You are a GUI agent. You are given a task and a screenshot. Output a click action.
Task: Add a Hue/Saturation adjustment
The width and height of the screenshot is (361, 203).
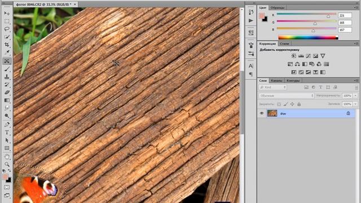[290, 64]
